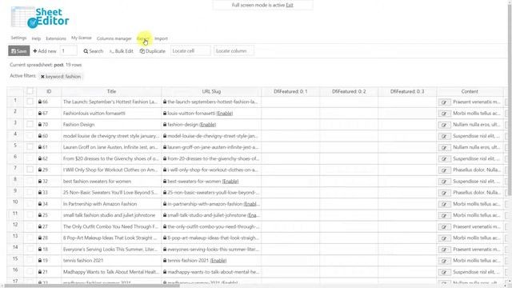Click the Sheet Editor logo
This screenshot has width=512, height=288.
coord(40,18)
